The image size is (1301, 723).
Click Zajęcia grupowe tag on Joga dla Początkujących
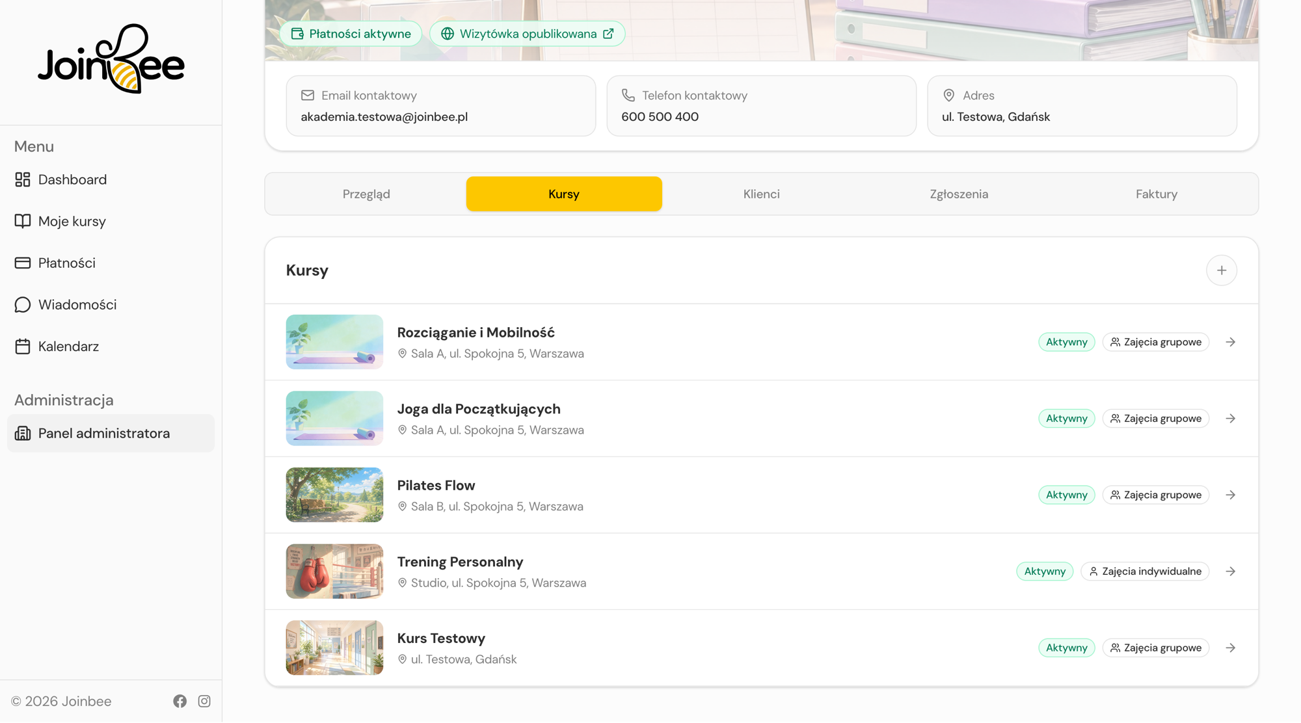pos(1156,418)
